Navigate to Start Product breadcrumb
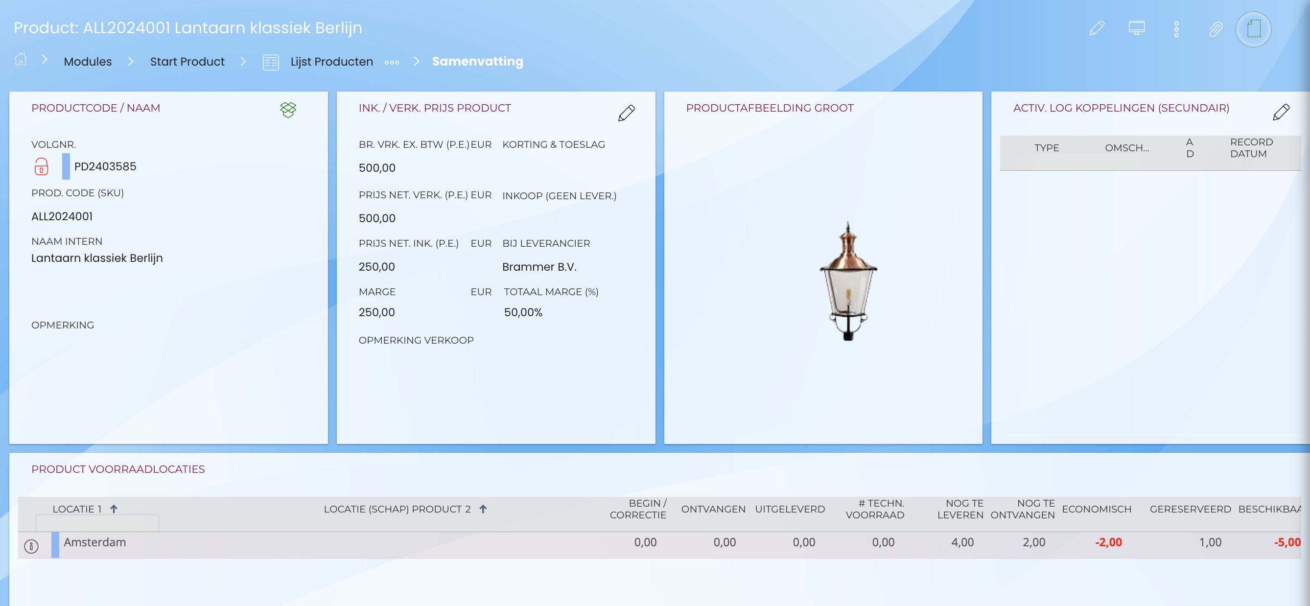The height and width of the screenshot is (606, 1310). [x=187, y=62]
